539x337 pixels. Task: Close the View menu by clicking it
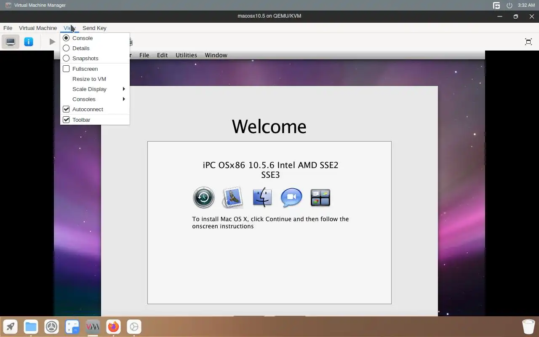click(69, 28)
